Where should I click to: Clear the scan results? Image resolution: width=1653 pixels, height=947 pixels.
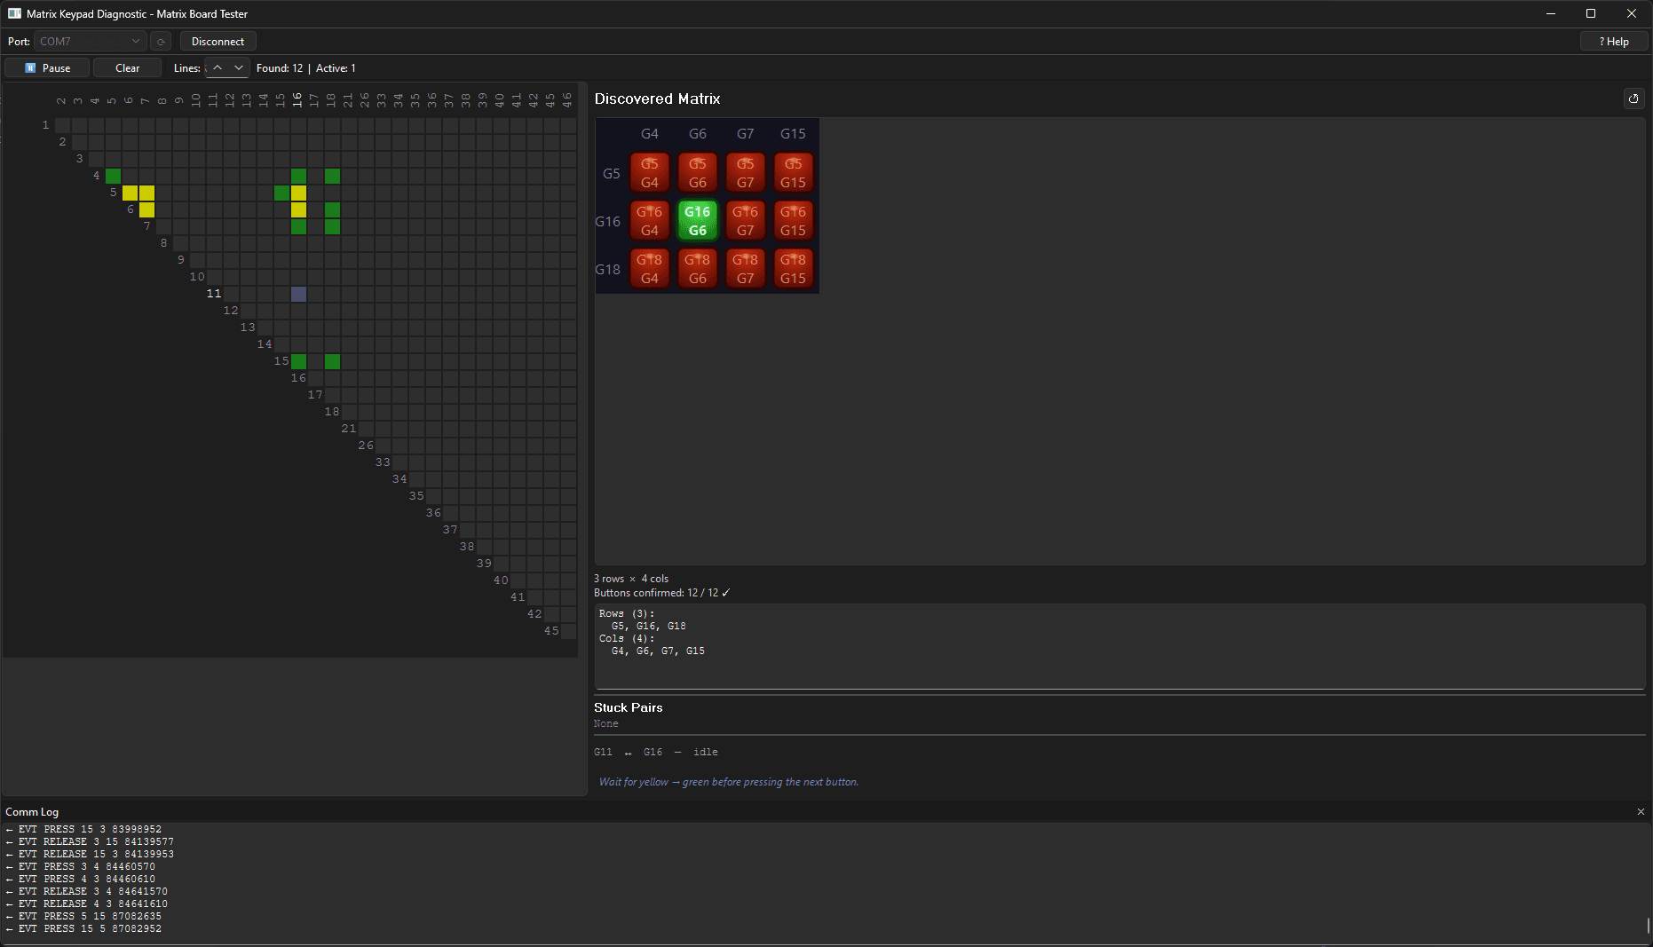127,67
